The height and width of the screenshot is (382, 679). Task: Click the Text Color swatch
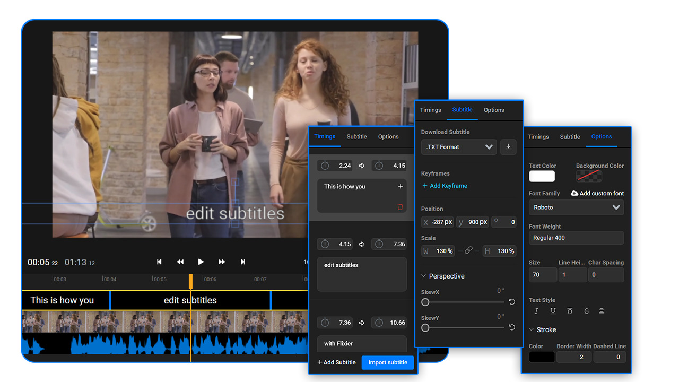pyautogui.click(x=542, y=176)
